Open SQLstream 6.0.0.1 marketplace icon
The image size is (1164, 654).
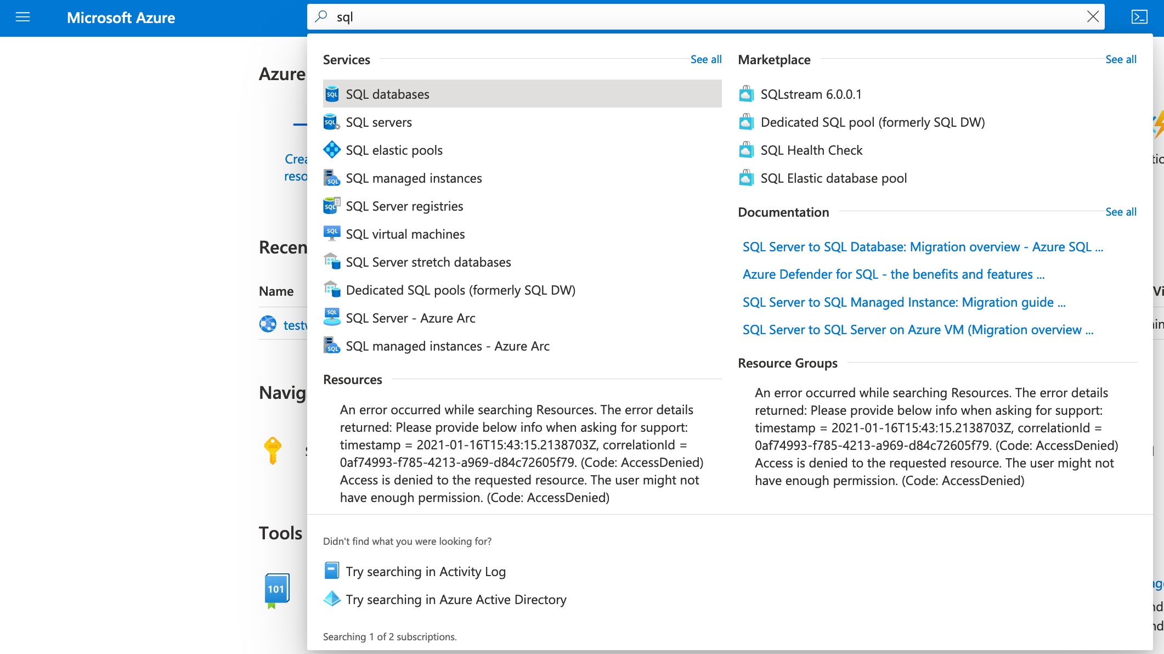pyautogui.click(x=746, y=94)
